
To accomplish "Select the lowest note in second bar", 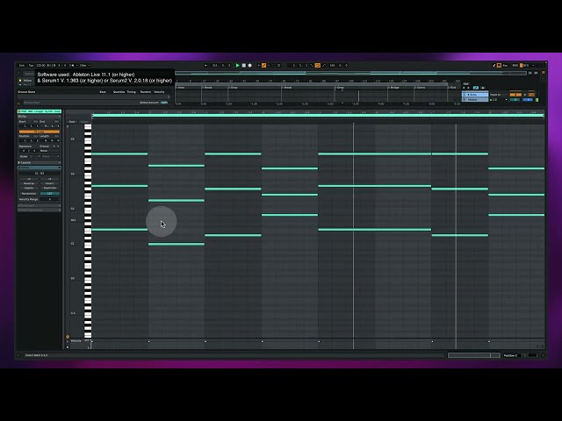I will tap(177, 244).
